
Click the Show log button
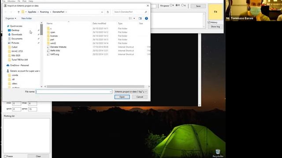(215, 27)
